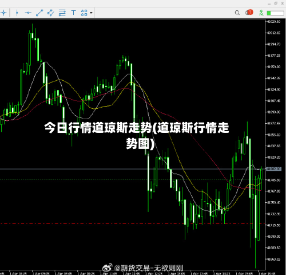The height and width of the screenshot is (275, 286).
Task: Select the Horizontal Line drawing tool
Action: click(x=28, y=13)
